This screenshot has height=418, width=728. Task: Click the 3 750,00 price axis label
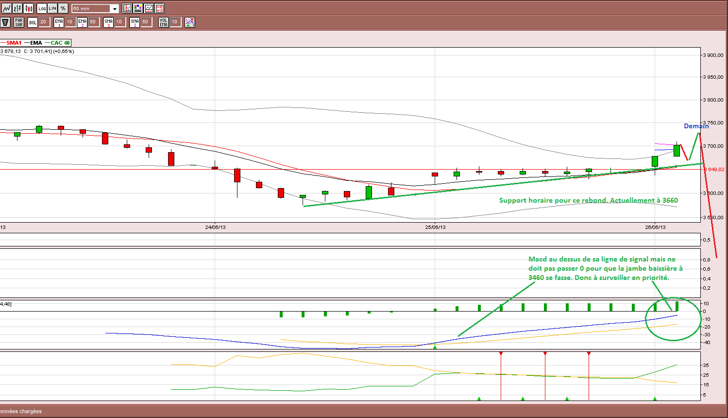click(x=713, y=123)
